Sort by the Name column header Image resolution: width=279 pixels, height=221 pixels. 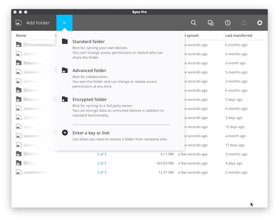click(x=21, y=35)
